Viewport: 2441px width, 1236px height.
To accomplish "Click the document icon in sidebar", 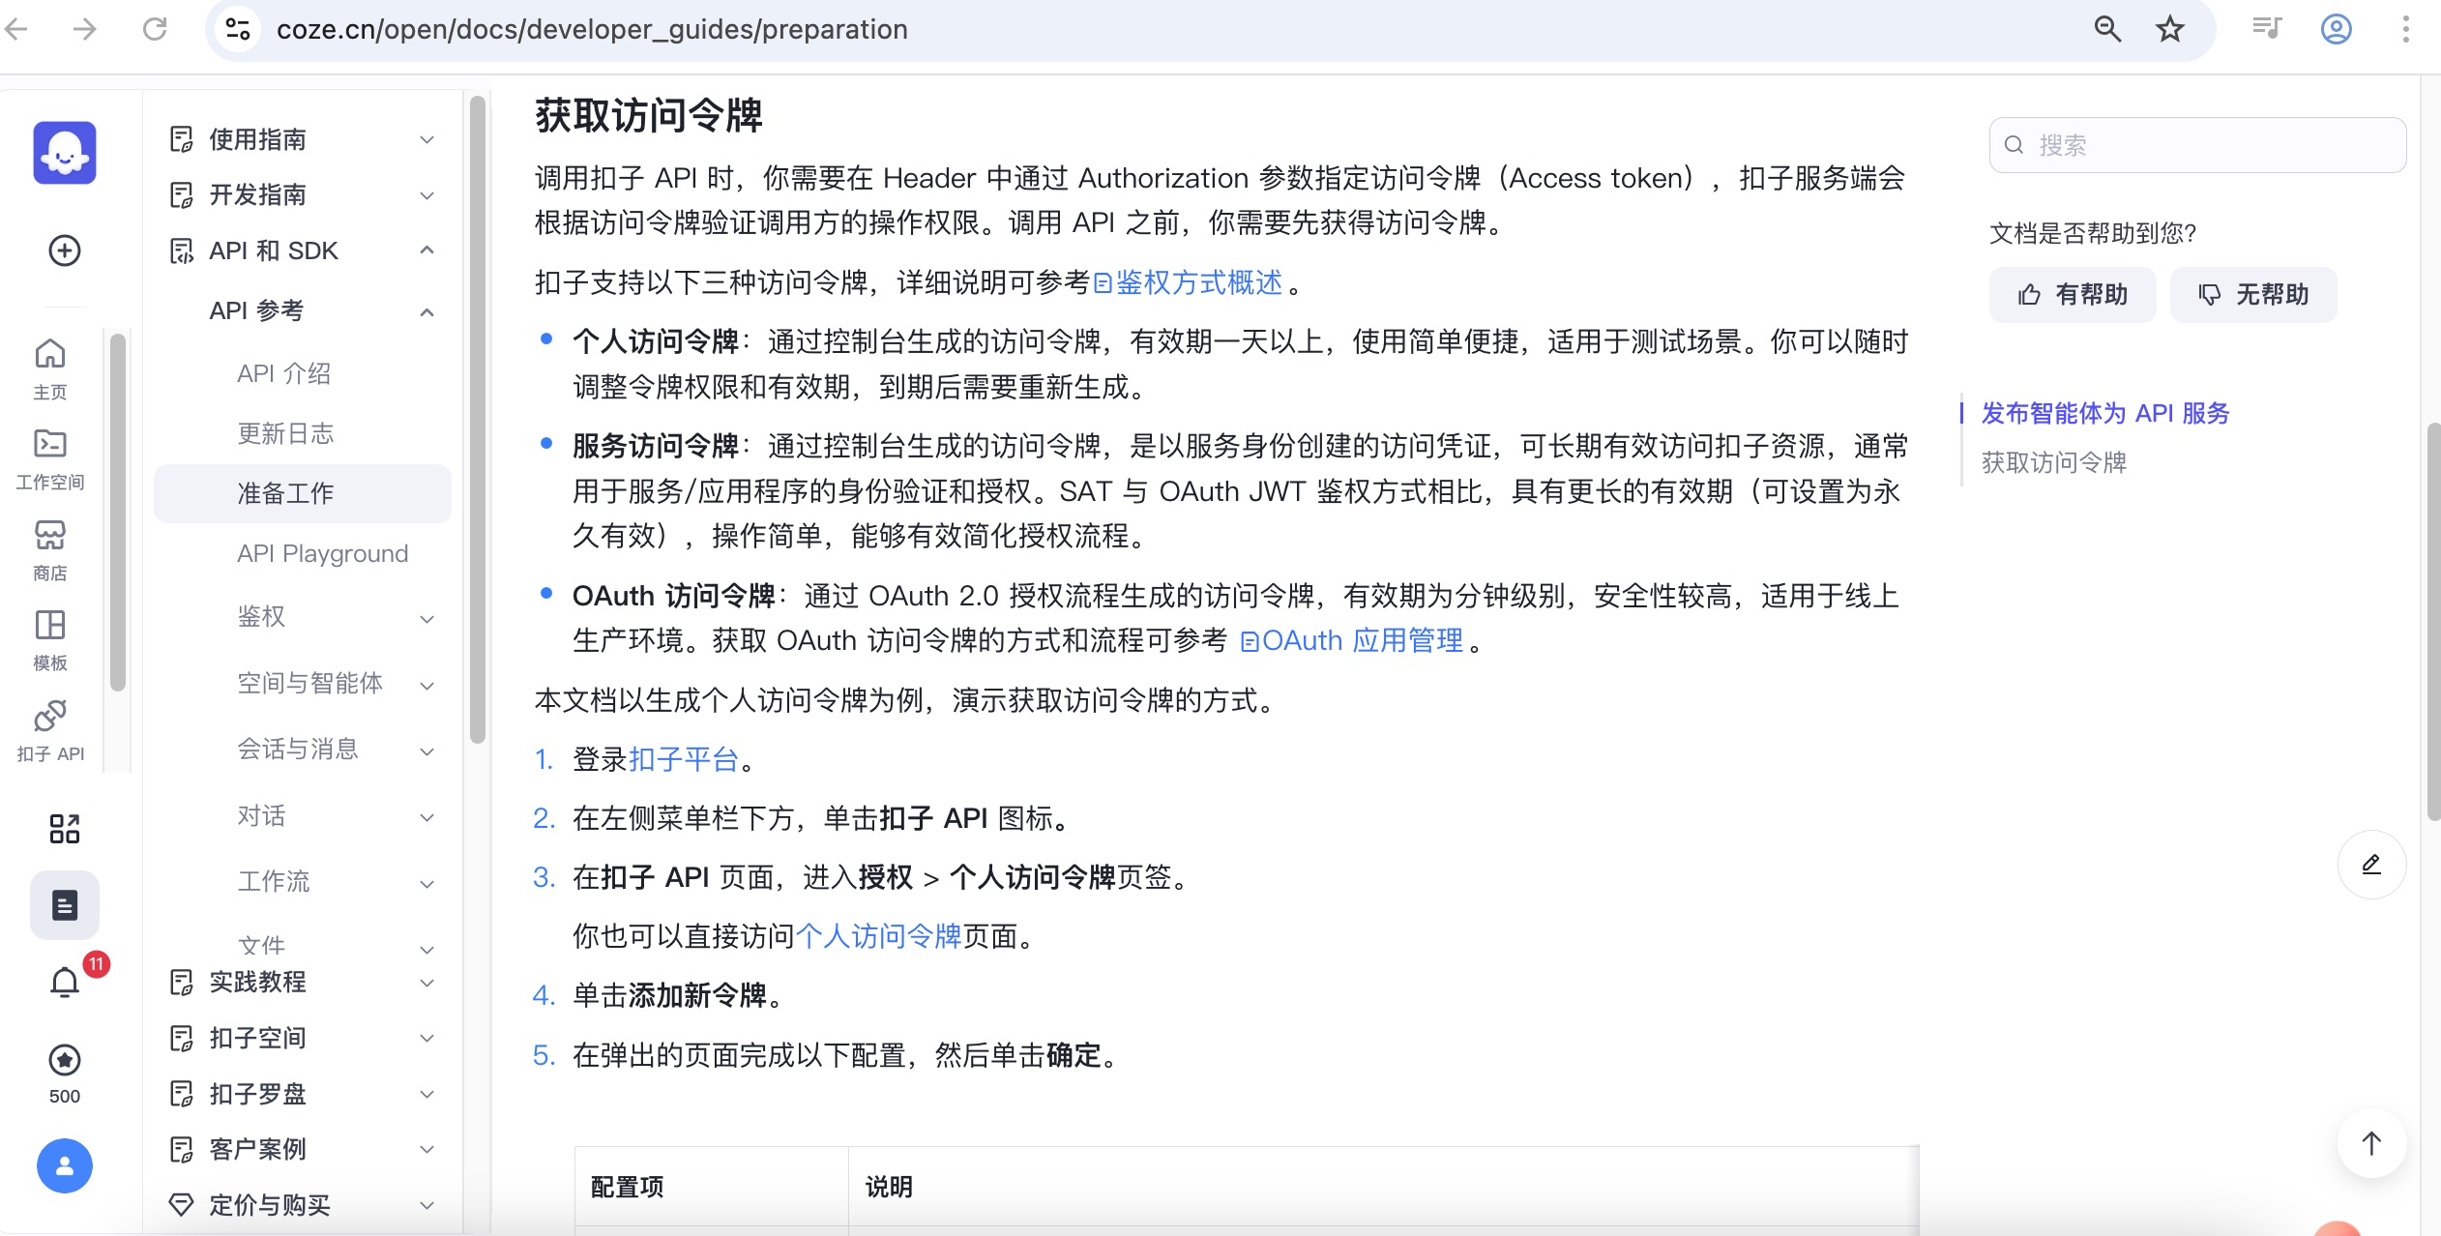I will pyautogui.click(x=65, y=905).
